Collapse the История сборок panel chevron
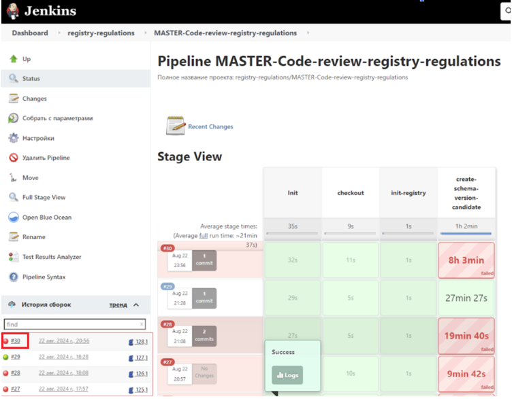Image resolution: width=512 pixels, height=399 pixels. [x=136, y=305]
